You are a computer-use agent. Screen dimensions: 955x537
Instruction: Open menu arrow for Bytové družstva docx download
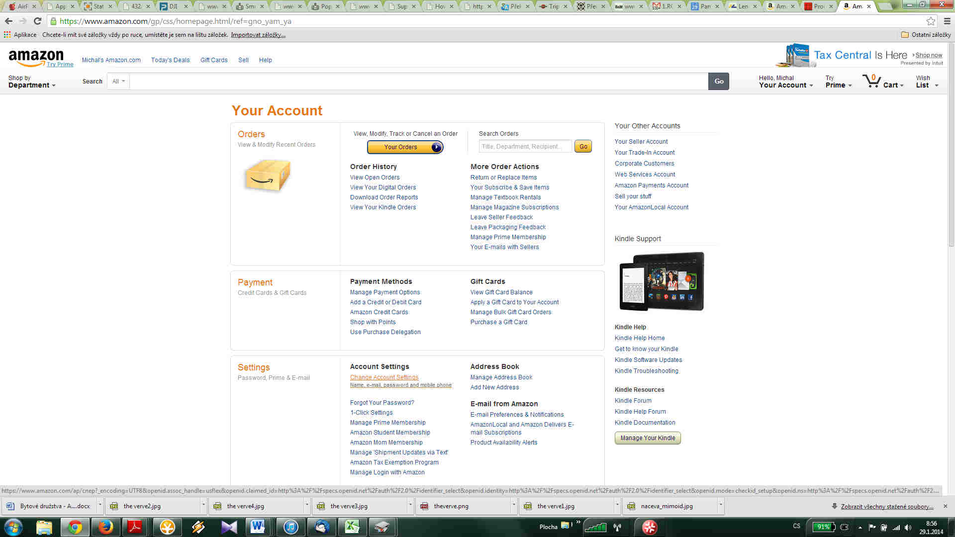point(99,506)
